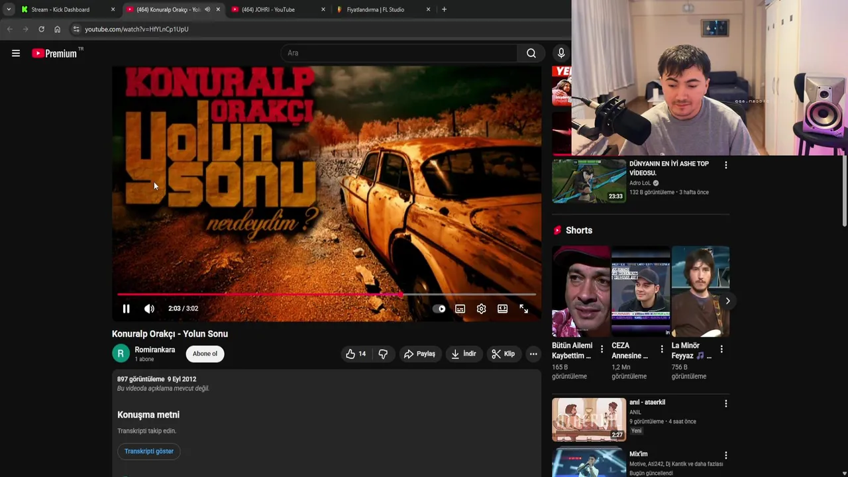Close the Stream - Kick Dashboard tab
The image size is (848, 477).
pos(113,9)
